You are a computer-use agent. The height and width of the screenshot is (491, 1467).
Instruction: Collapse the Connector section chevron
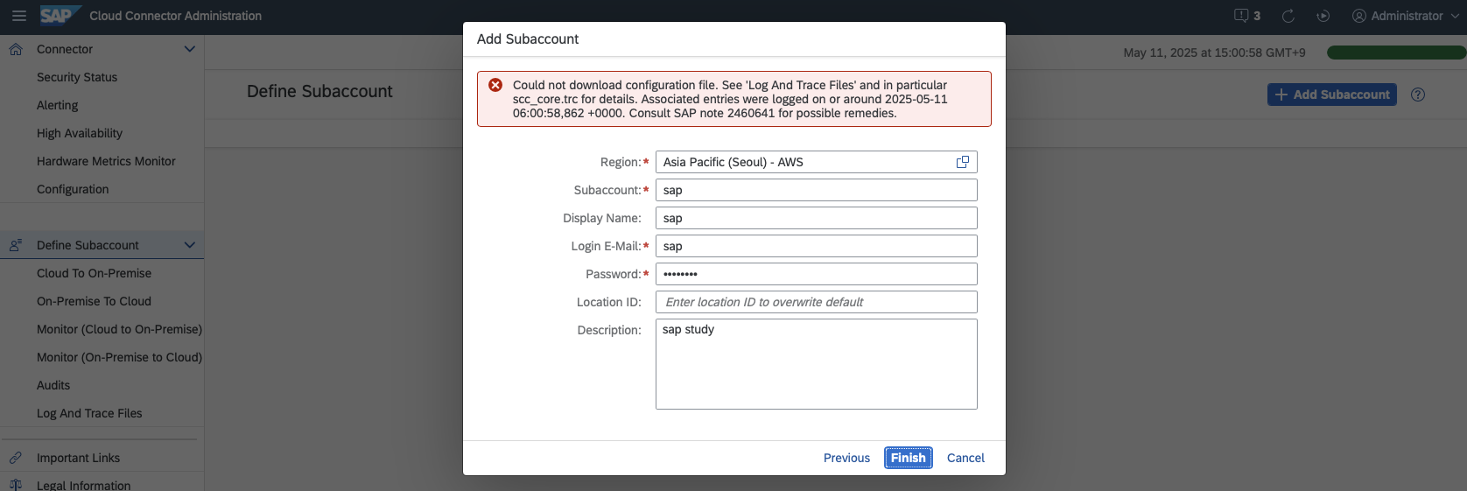(190, 49)
